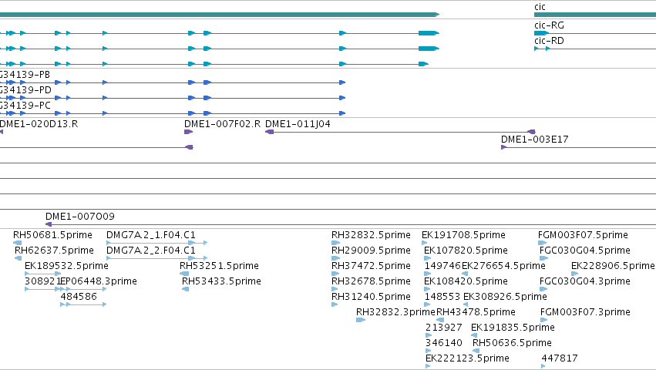Click the DME1-011J04 purple clone line
This screenshot has width=656, height=370.
point(400,132)
